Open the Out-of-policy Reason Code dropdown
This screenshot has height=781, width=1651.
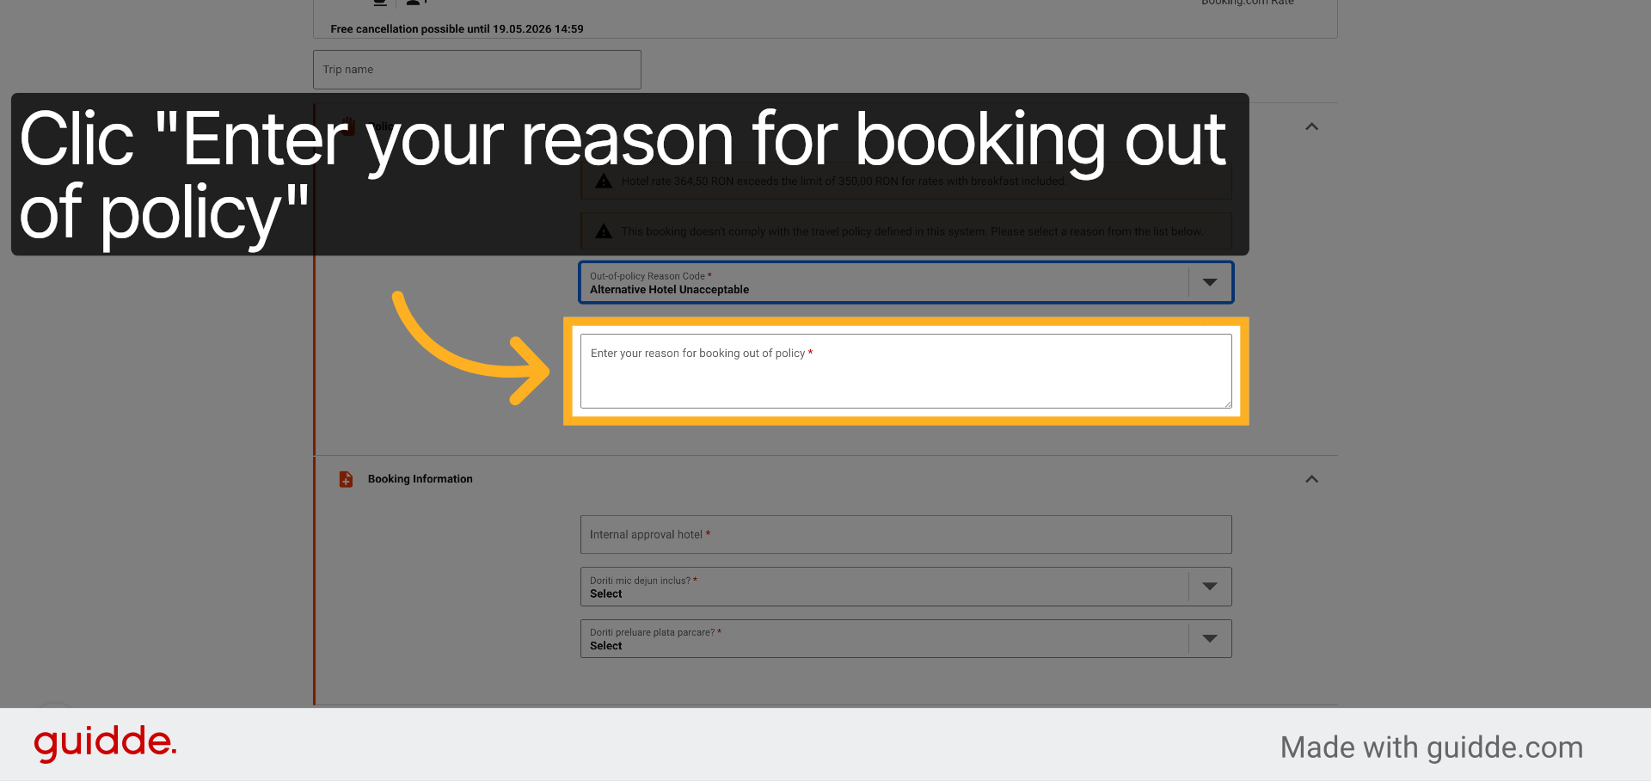pos(906,283)
